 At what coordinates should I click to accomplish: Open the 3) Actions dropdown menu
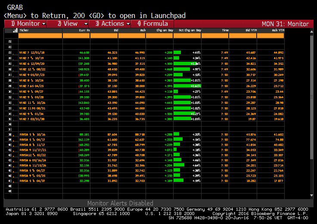coord(110,24)
